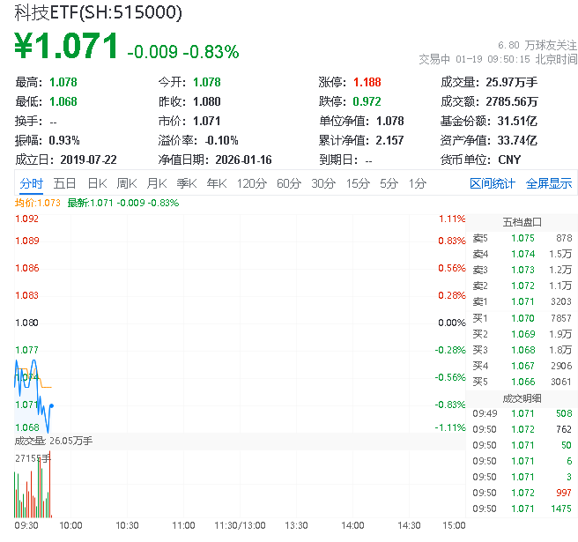Open the 15分 interval tab
This screenshot has height=542, width=578.
[358, 183]
